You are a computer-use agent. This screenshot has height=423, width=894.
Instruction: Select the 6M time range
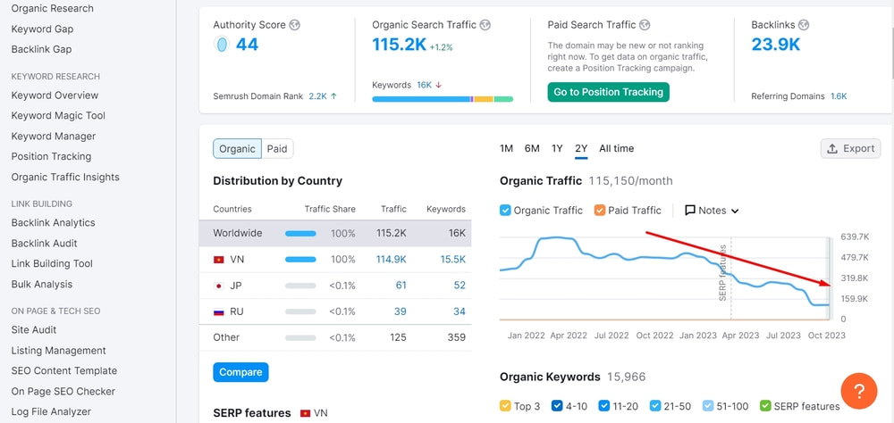coord(532,149)
